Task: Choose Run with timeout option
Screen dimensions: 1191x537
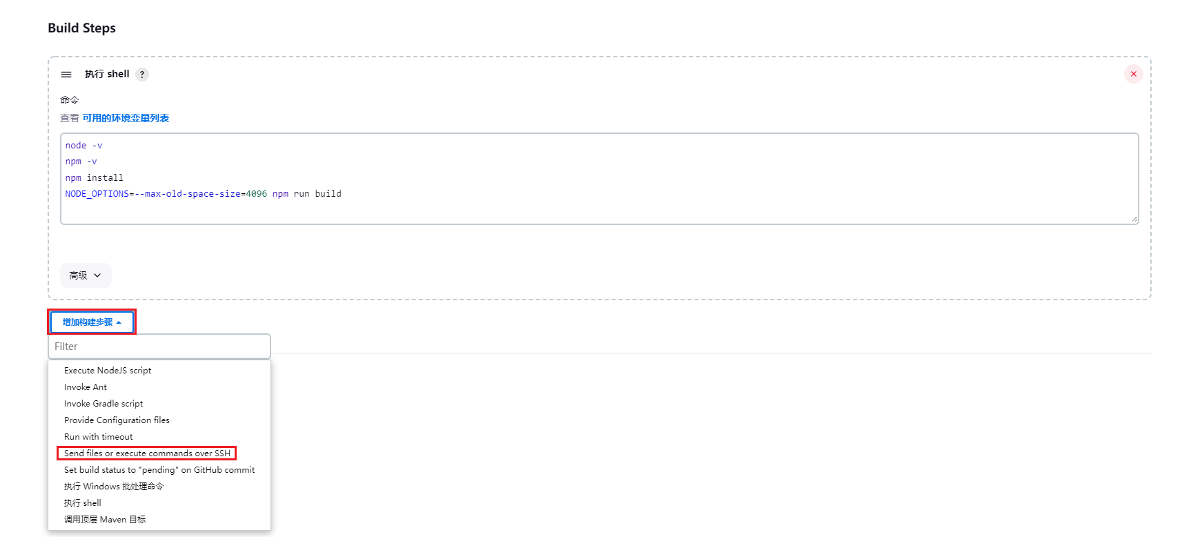Action: coord(99,437)
